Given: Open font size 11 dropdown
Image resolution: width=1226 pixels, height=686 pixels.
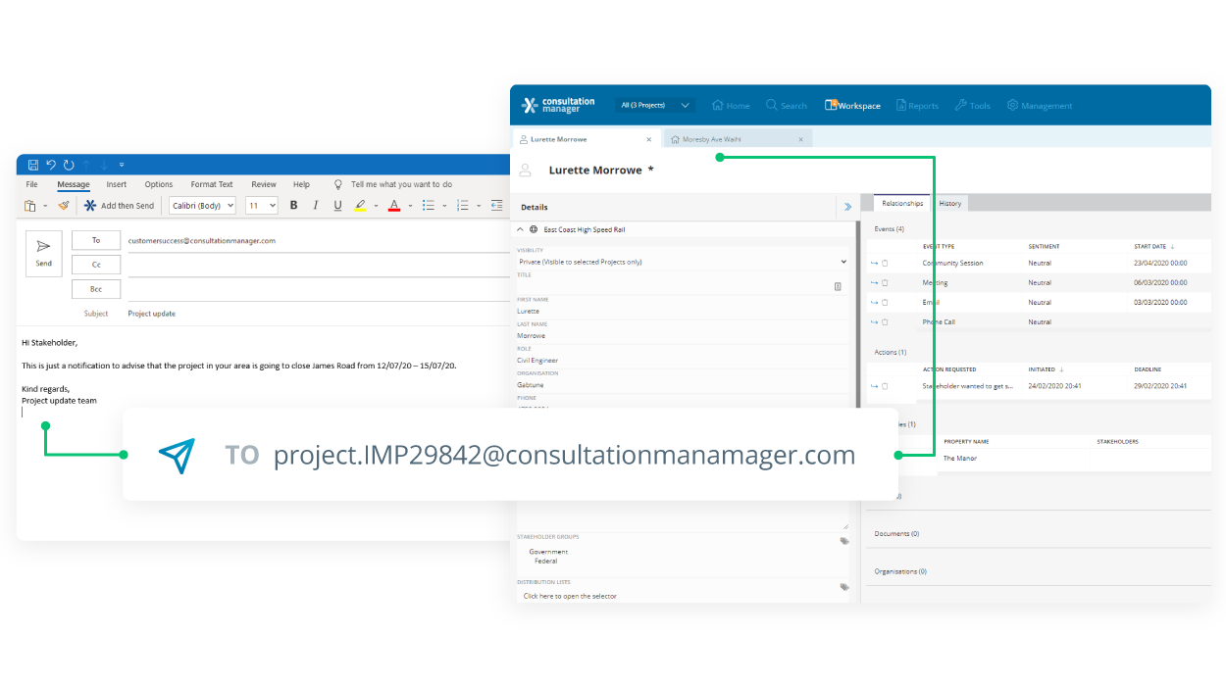Looking at the screenshot, I should click(x=262, y=206).
